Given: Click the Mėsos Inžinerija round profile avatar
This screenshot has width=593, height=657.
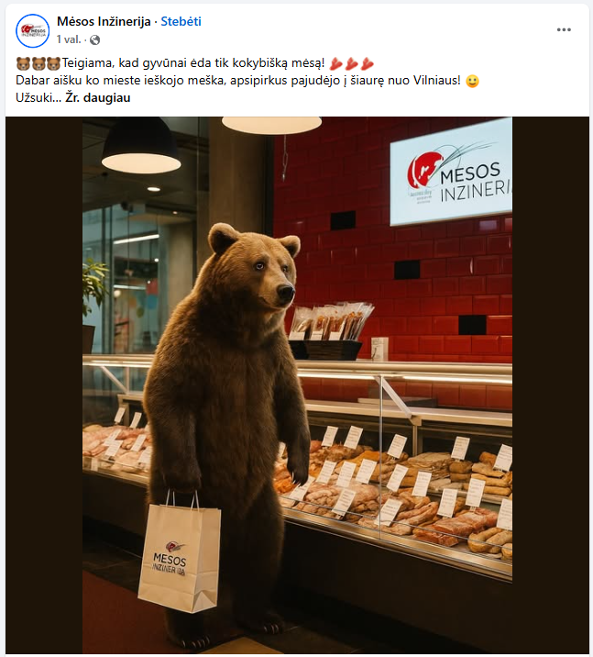Looking at the screenshot, I should (33, 30).
